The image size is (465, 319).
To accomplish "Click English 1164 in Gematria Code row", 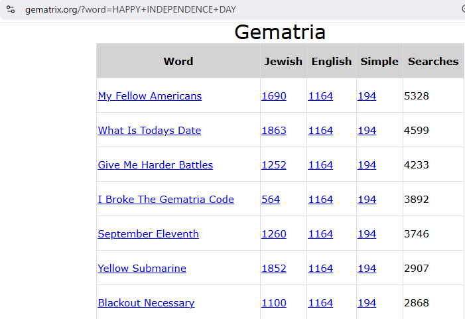I will pos(320,199).
